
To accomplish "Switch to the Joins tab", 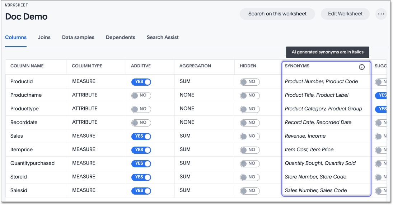I will (x=44, y=37).
